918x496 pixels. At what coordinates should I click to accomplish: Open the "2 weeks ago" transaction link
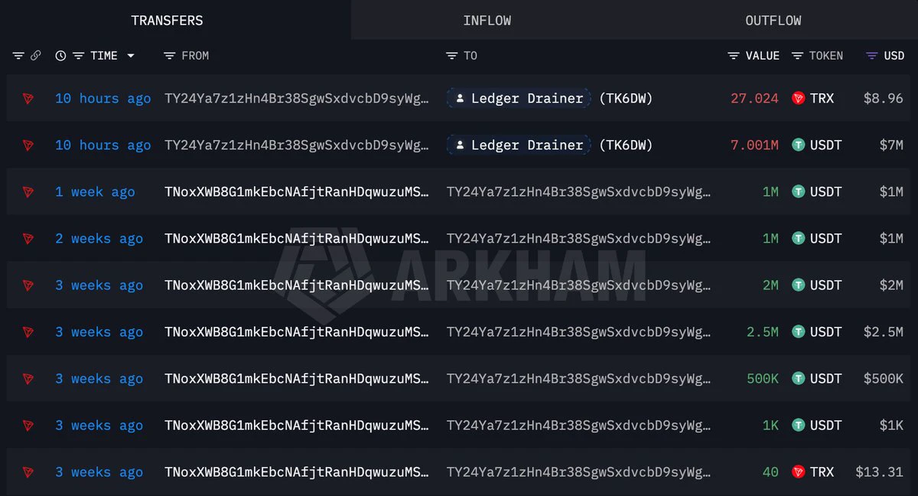click(x=99, y=239)
